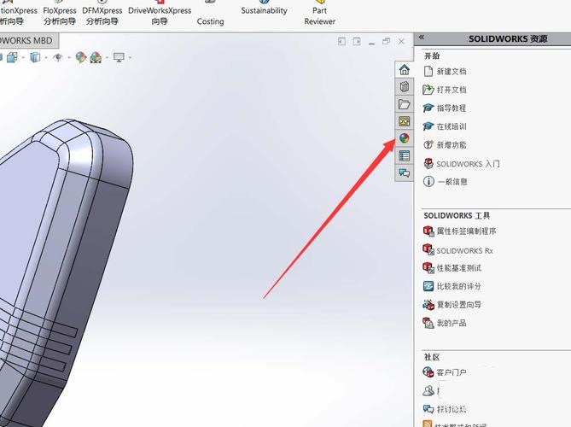
Task: Launch FloXpress 分析向导
Action: [x=60, y=15]
